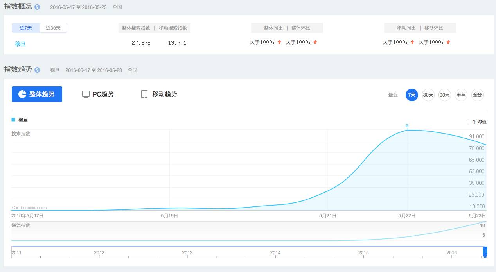This screenshot has width=496, height=272.
Task: Open the 穆旦 keyword link
Action: (x=20, y=44)
